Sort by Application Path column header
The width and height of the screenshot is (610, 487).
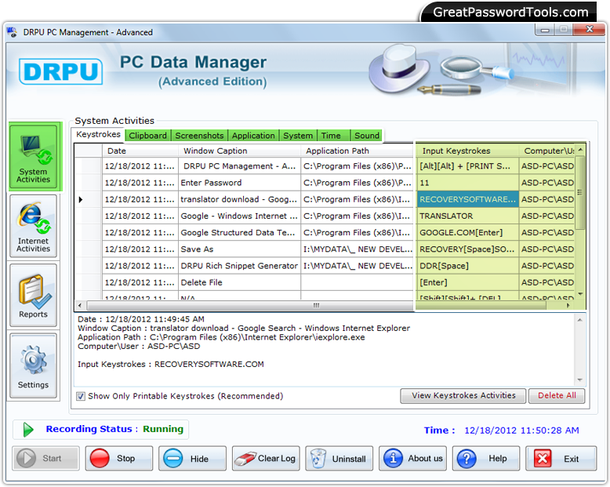[357, 151]
